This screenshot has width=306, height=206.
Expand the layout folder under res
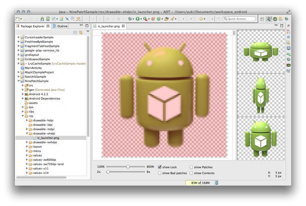click(27, 146)
